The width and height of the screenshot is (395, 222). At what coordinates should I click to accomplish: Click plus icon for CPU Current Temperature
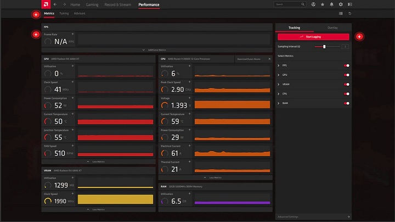coord(189,114)
